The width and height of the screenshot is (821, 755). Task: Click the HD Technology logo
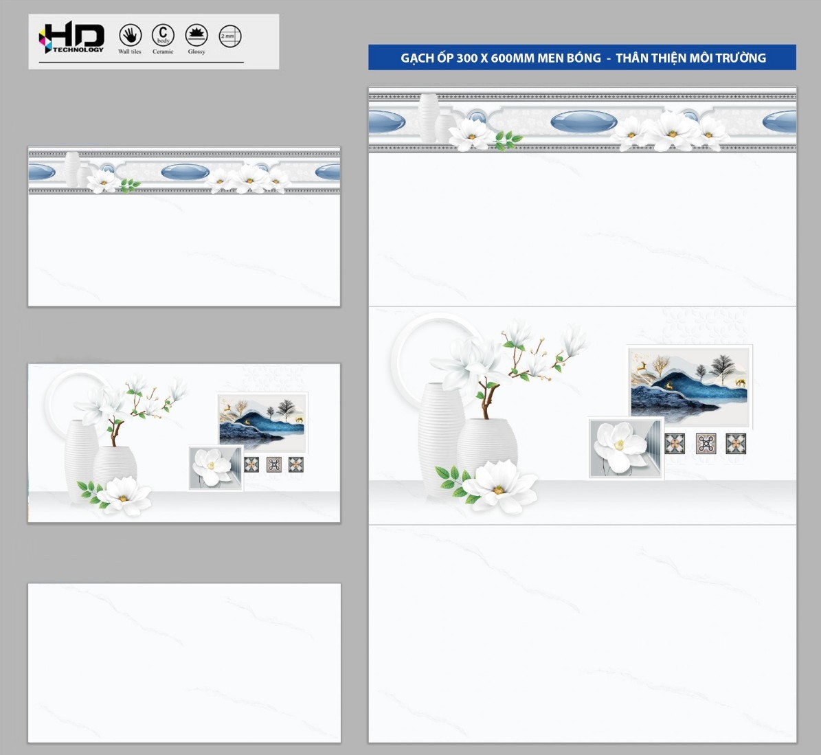[72, 38]
